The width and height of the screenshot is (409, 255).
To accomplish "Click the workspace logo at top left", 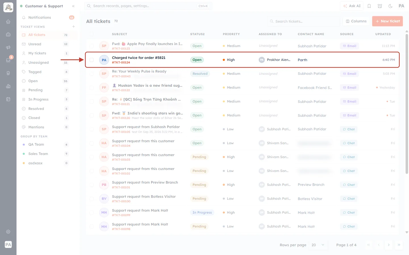I will point(8,7).
